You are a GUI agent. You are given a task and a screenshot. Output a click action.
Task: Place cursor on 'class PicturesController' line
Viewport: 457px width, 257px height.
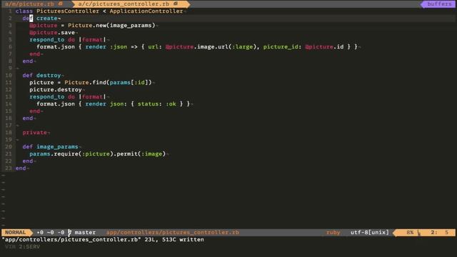pyautogui.click(x=99, y=11)
